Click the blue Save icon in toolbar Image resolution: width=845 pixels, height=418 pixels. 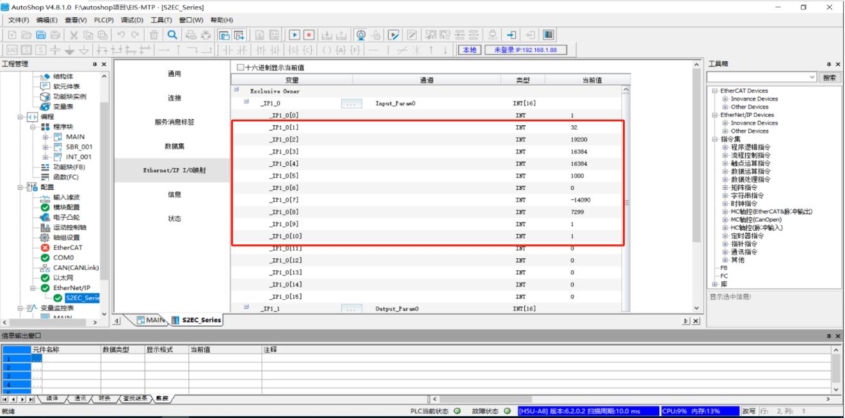tap(41, 36)
